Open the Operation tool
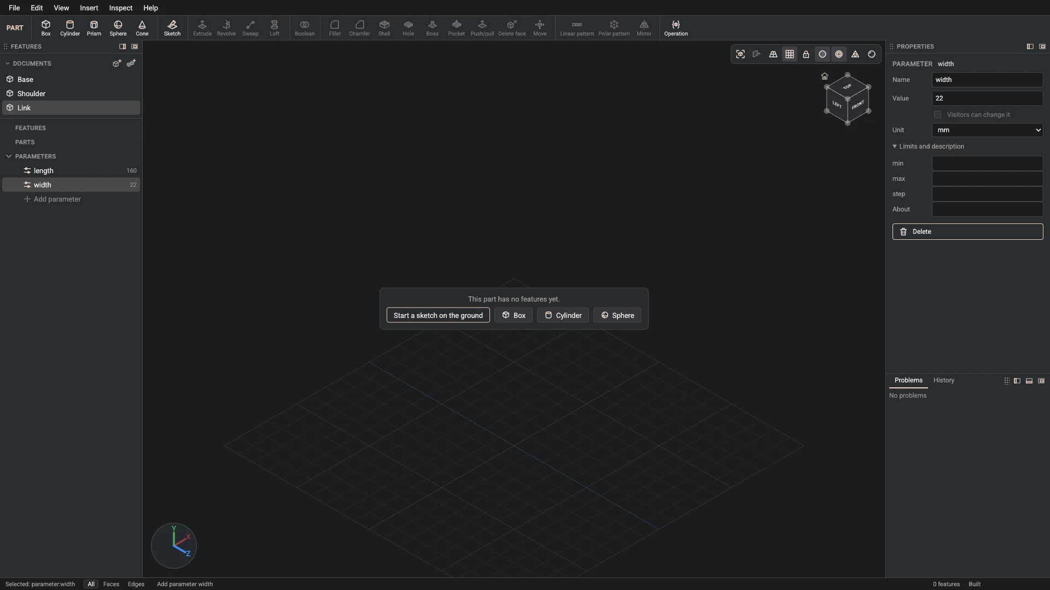This screenshot has width=1050, height=590. point(676,28)
